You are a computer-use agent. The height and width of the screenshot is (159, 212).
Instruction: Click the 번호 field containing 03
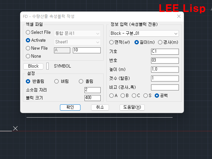click(x=165, y=61)
